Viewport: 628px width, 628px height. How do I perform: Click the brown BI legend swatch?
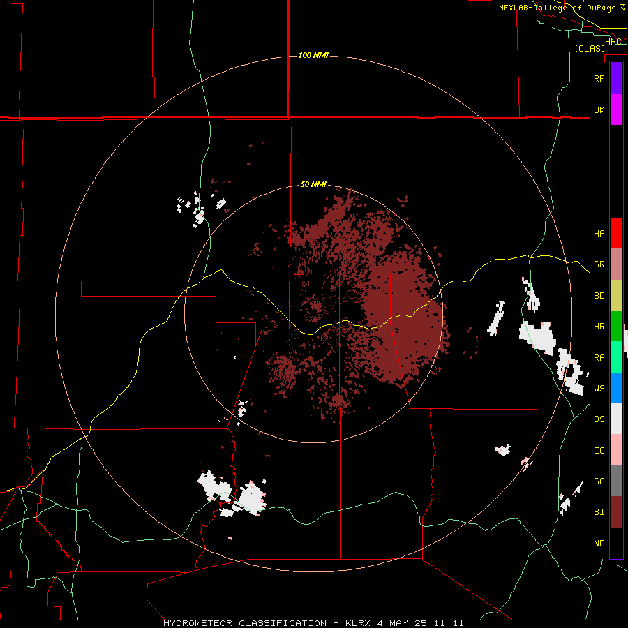[616, 512]
